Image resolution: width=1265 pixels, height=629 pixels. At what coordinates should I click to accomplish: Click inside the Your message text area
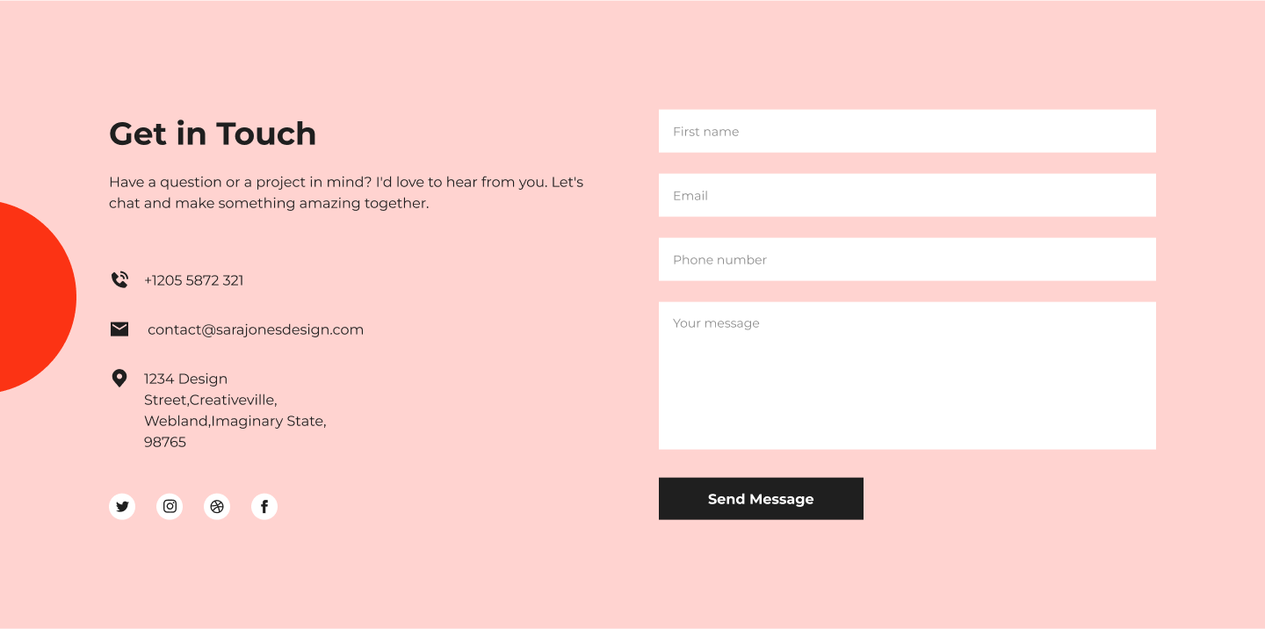click(907, 376)
